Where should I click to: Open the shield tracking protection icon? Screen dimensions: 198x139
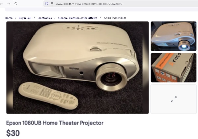click(47, 4)
